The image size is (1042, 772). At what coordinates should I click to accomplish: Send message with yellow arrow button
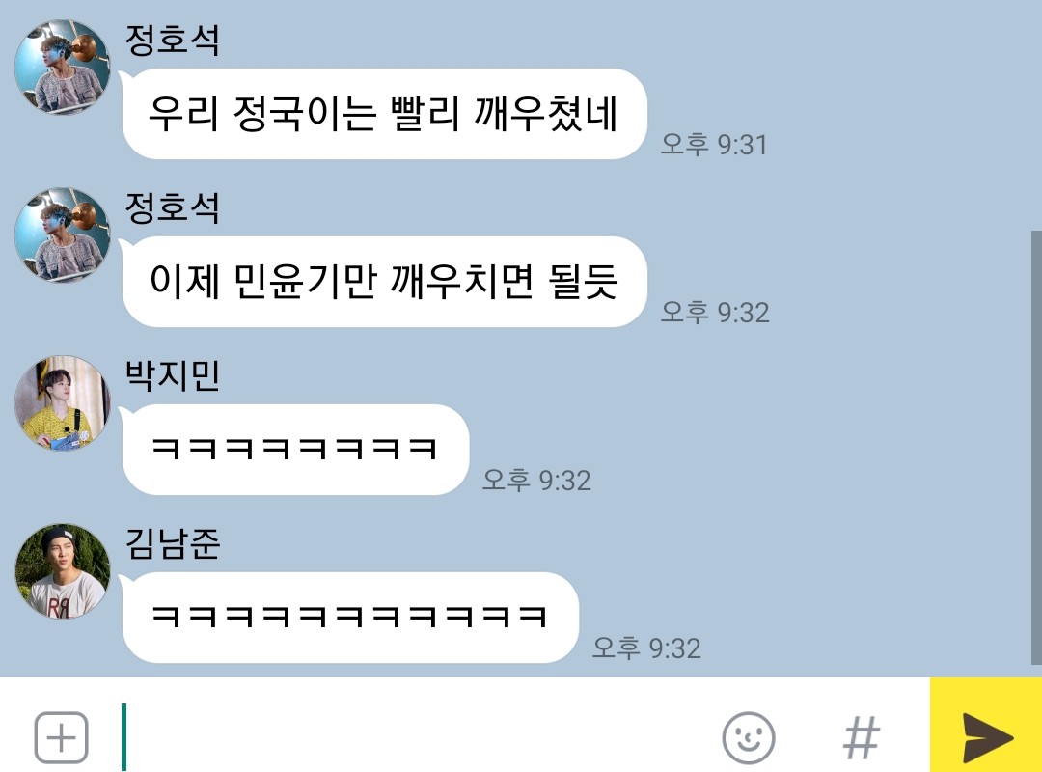tap(986, 725)
